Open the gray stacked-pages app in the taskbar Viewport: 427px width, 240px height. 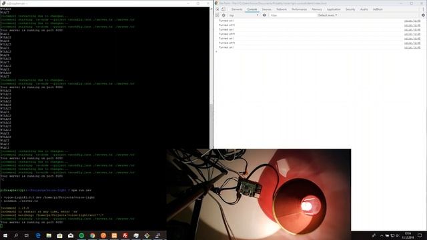(x=136, y=235)
